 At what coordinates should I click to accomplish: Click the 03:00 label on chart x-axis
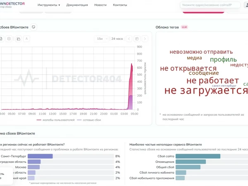tap(124, 114)
